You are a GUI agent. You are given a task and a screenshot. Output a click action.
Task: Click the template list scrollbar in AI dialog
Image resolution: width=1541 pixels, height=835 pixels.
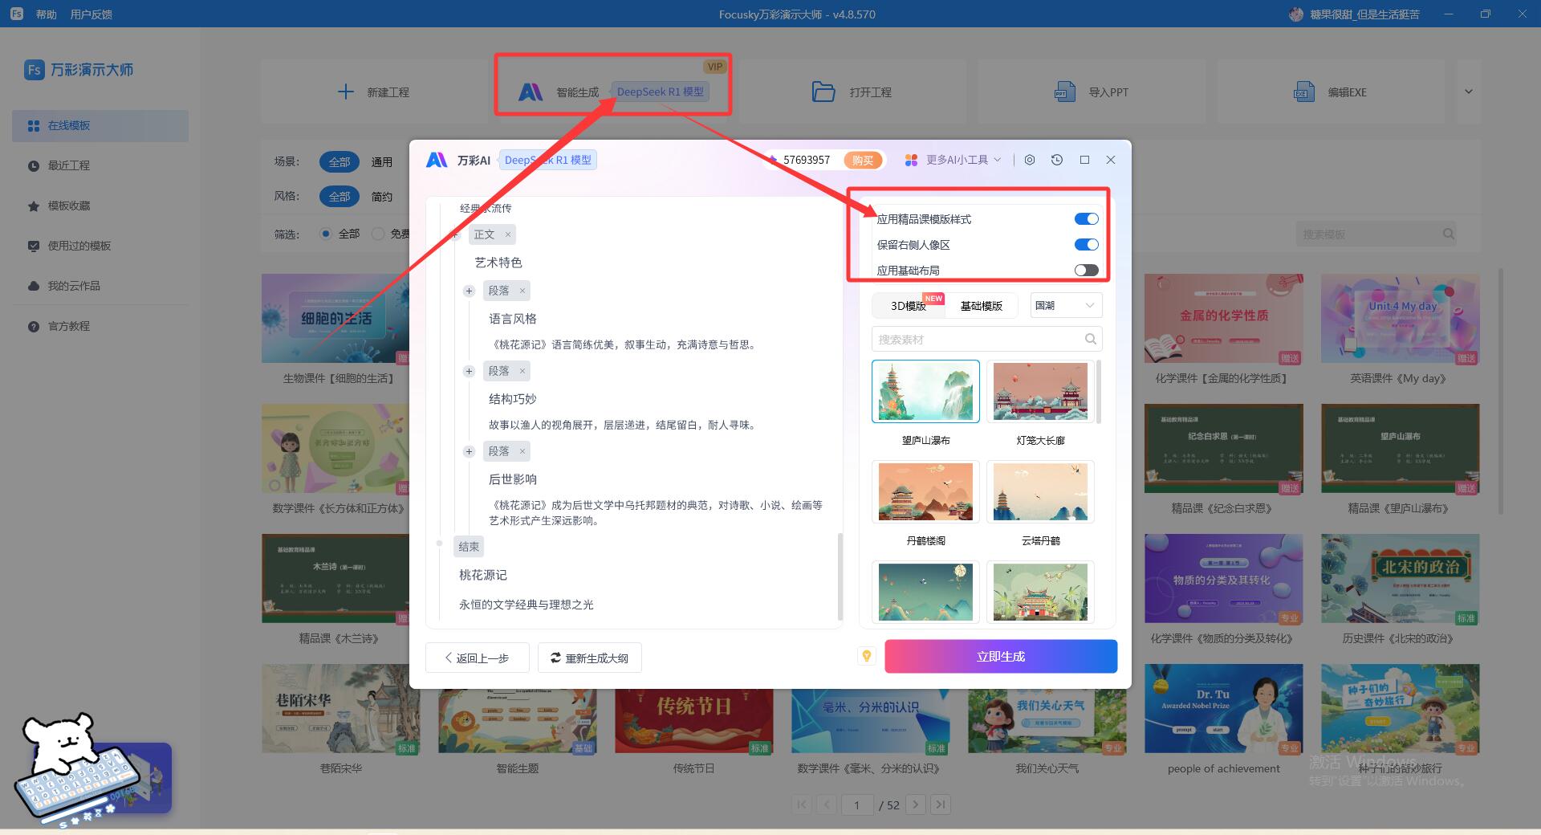point(1098,392)
